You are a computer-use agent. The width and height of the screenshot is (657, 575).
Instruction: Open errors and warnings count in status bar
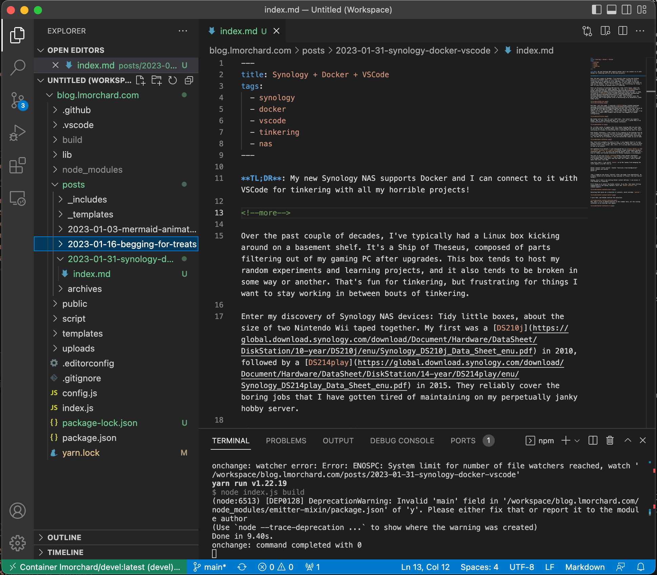point(276,567)
